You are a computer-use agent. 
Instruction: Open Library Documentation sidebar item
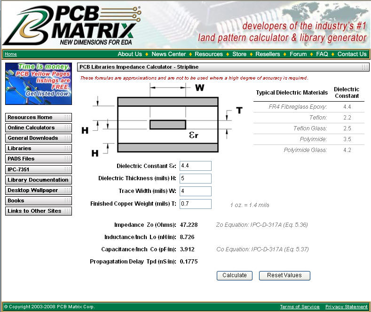pyautogui.click(x=39, y=180)
